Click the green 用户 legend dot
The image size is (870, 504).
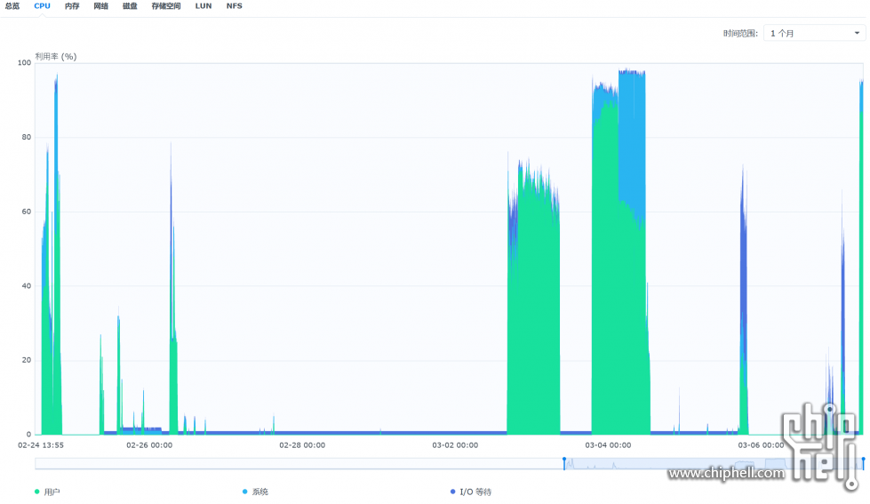pos(37,492)
